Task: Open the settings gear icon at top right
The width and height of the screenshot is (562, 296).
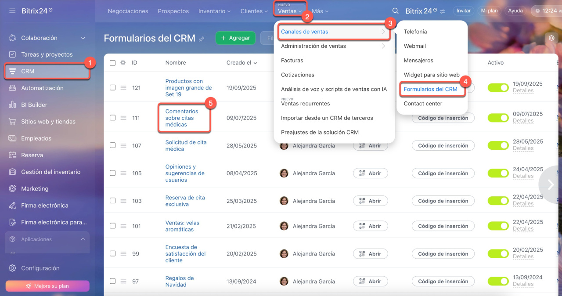Action: point(551,38)
